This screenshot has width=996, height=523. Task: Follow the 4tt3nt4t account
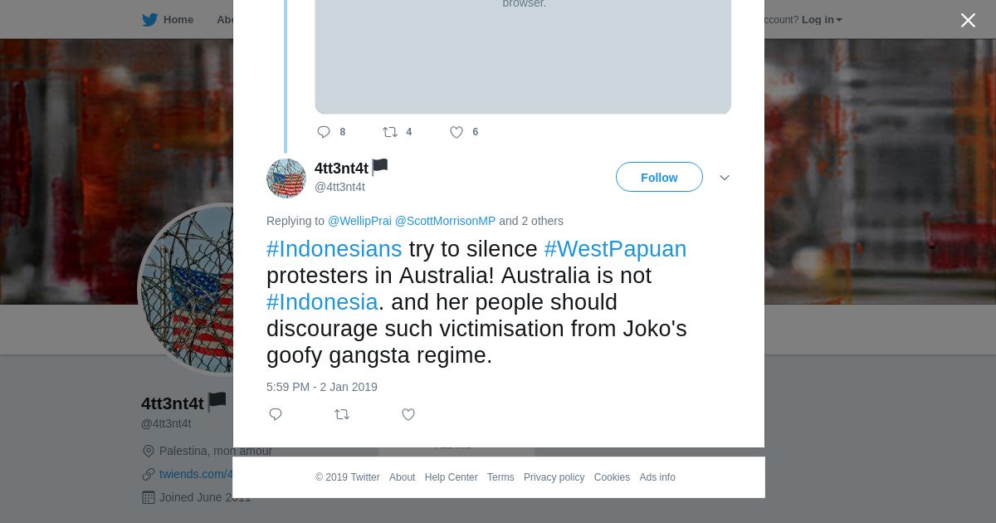(x=659, y=177)
